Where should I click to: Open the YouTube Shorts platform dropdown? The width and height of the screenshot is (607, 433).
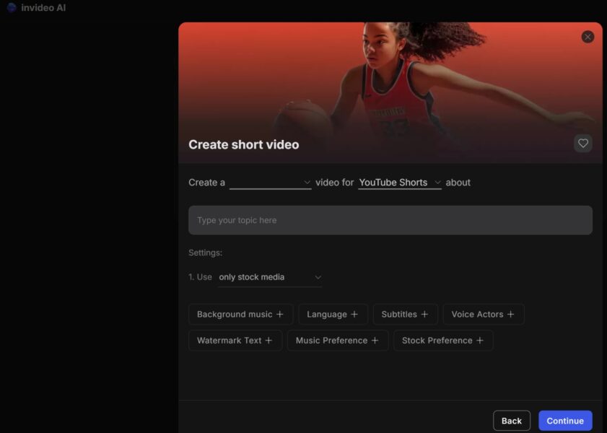pyautogui.click(x=400, y=183)
